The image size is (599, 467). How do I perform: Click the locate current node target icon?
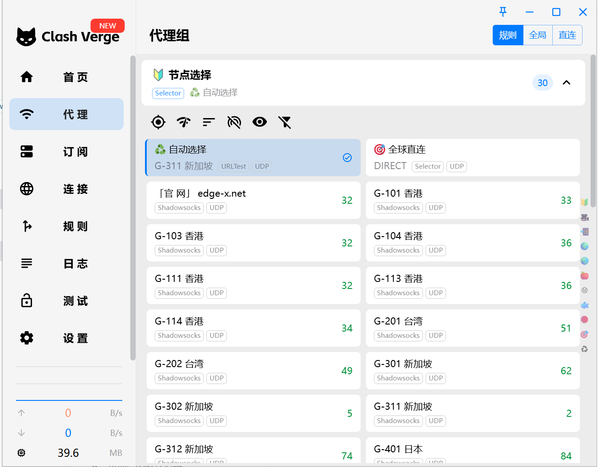[x=158, y=122]
